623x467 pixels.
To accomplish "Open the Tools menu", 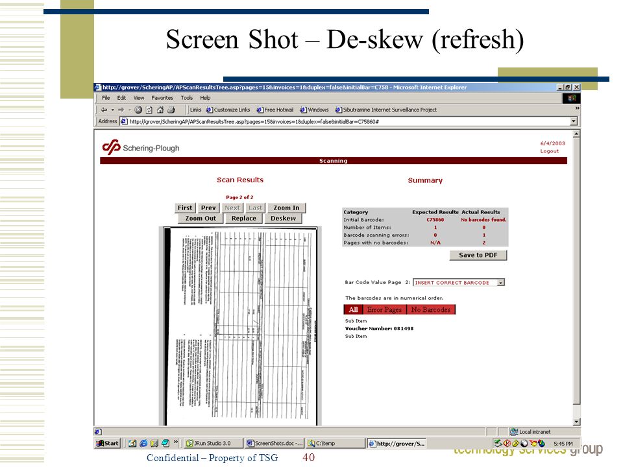I will pos(187,98).
